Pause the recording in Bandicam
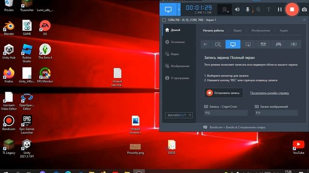This screenshot has height=173, width=309. point(280,10)
